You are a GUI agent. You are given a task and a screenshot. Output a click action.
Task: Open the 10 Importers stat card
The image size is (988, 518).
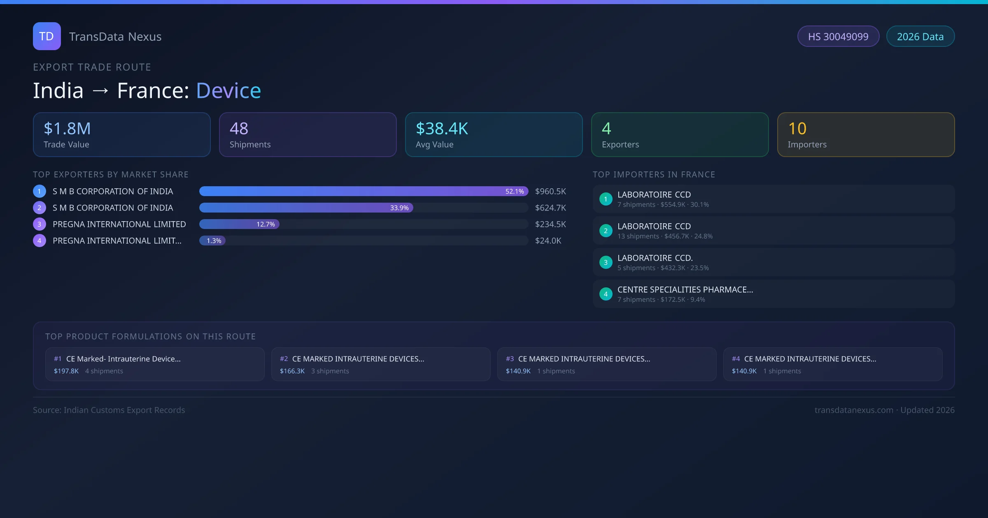tap(866, 135)
